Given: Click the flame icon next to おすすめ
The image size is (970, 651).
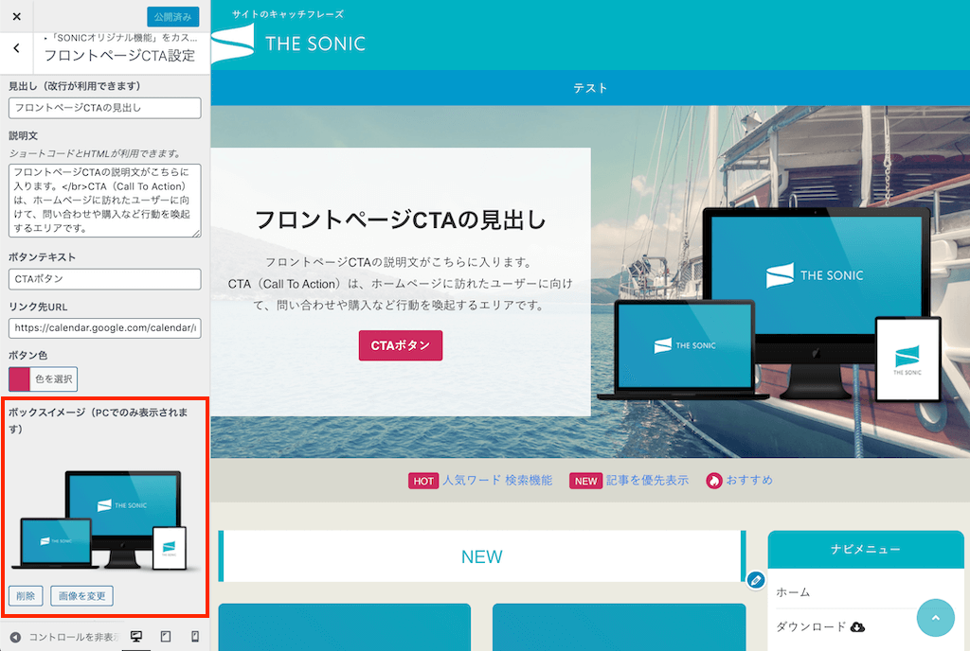Looking at the screenshot, I should (x=714, y=481).
